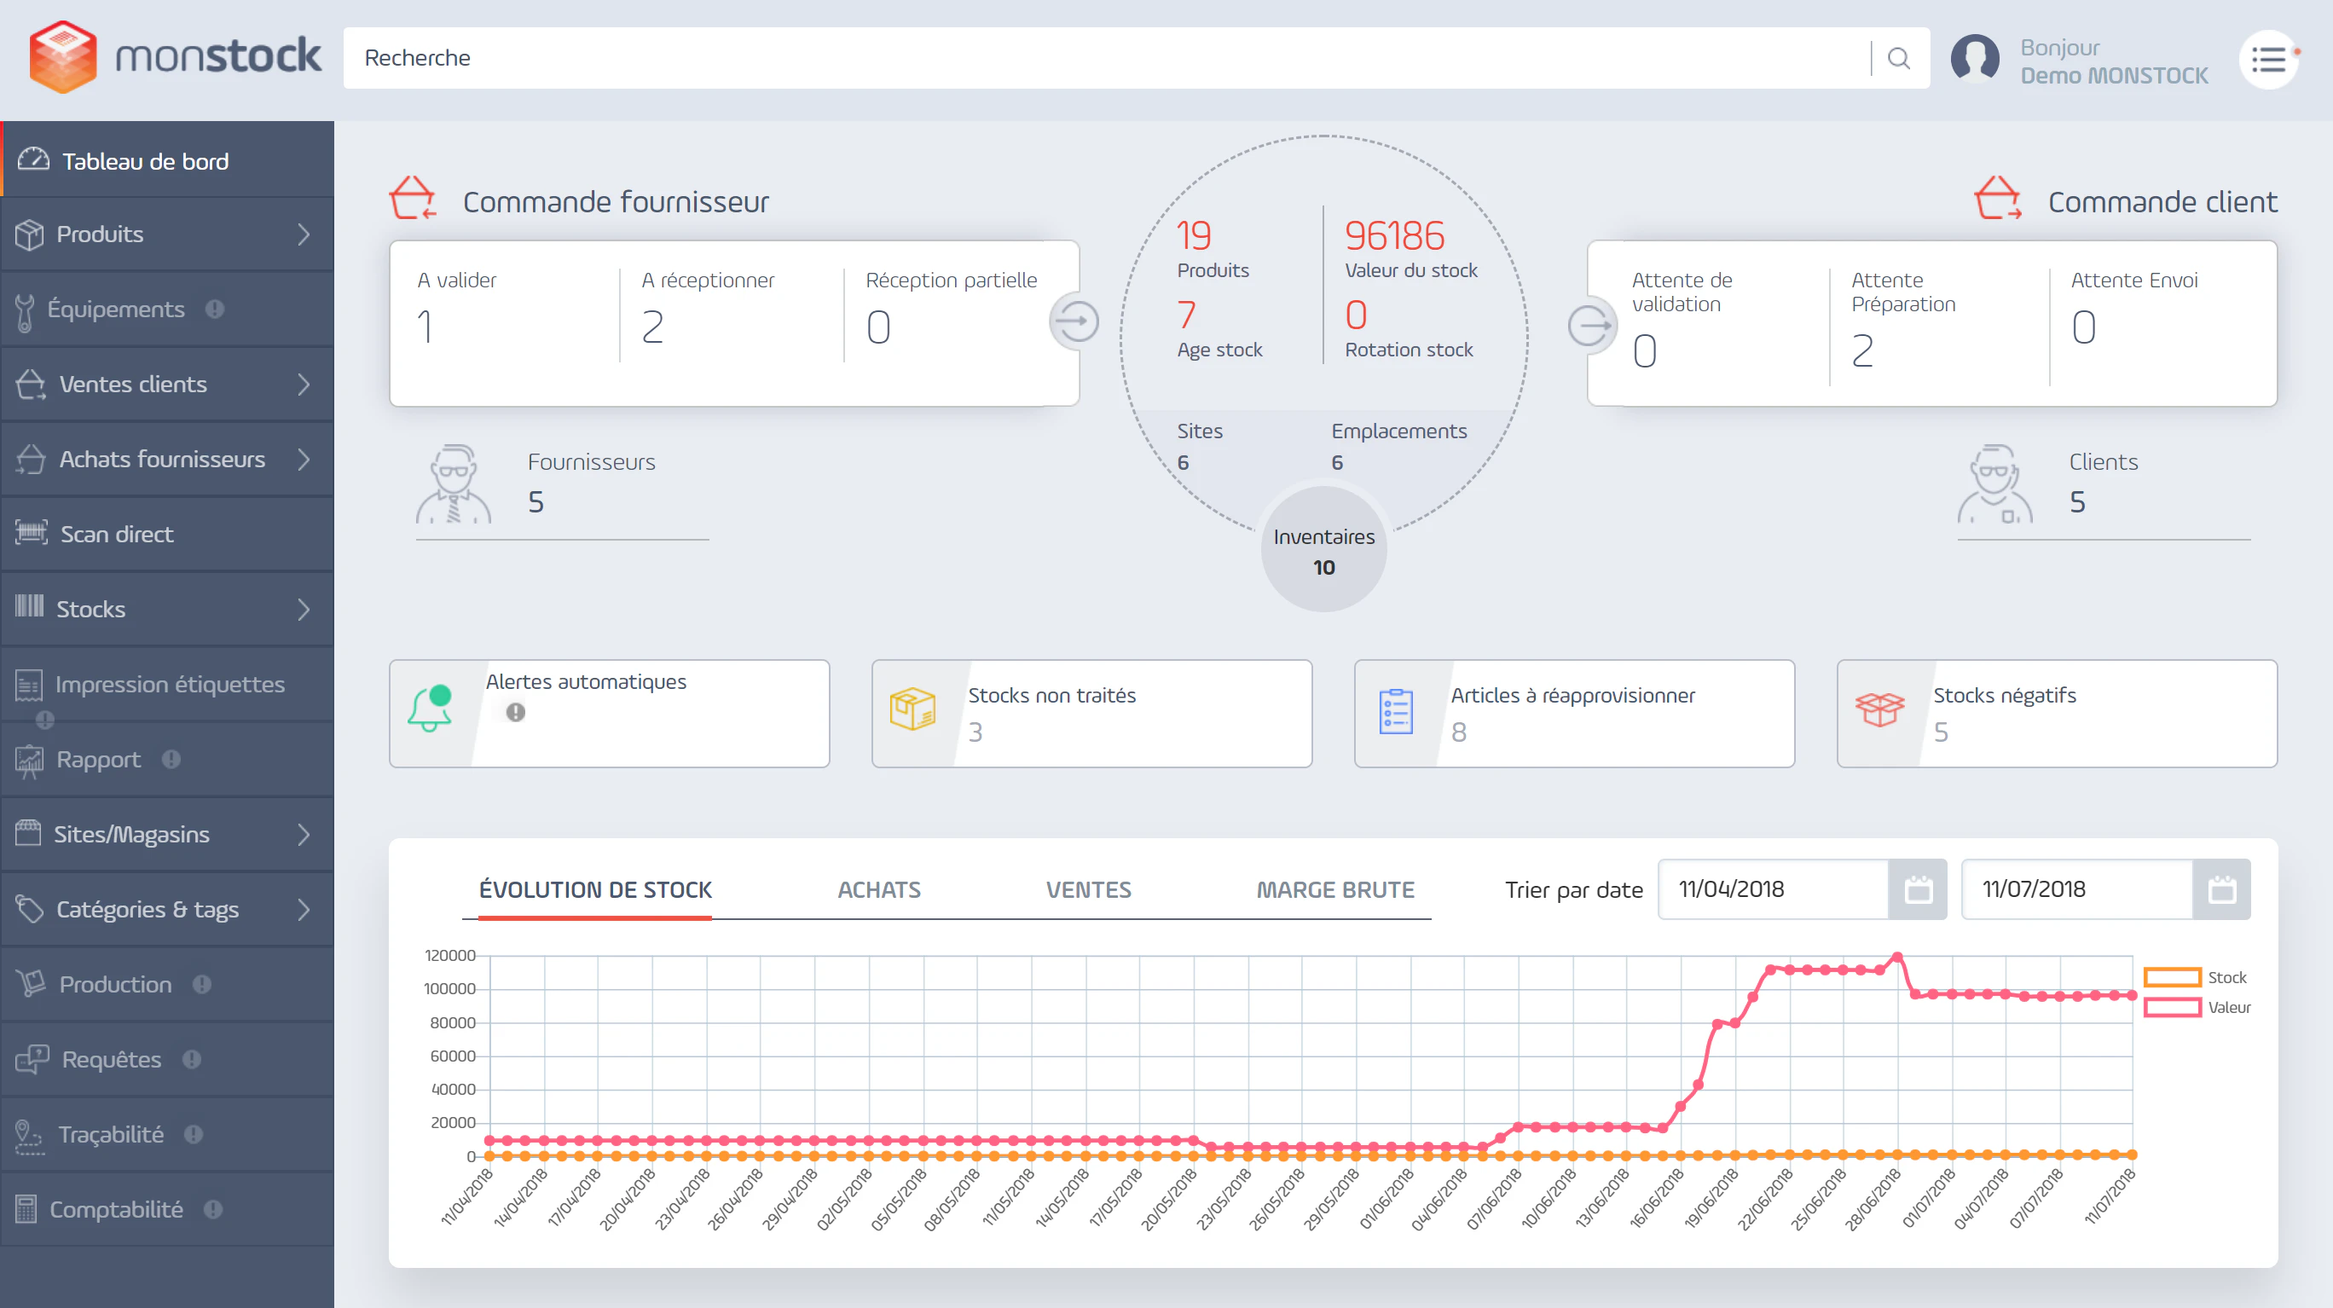The width and height of the screenshot is (2333, 1308).
Task: Open Production in the sidebar
Action: click(x=166, y=985)
